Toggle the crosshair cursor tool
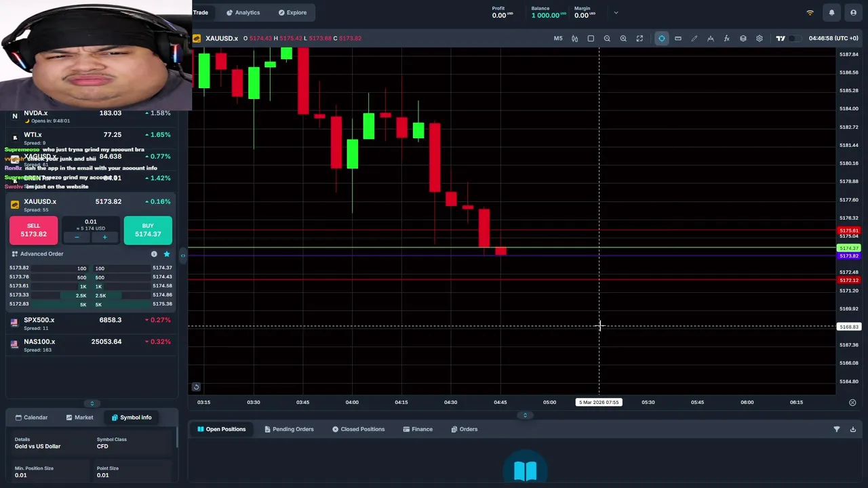Screen dimensions: 868x488 tap(662, 39)
